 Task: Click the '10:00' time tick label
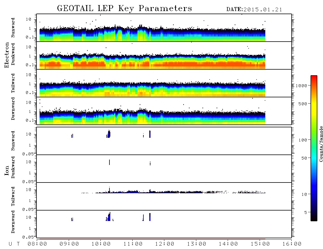point(101,244)
